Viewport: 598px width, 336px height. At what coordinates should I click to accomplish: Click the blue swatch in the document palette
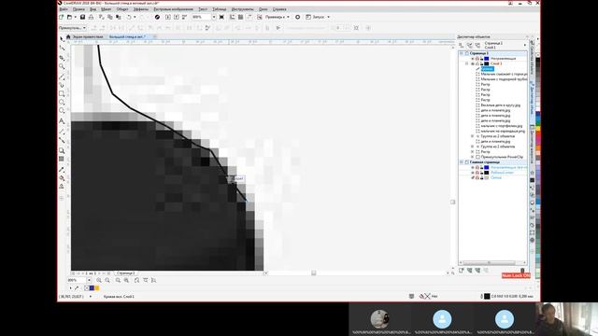coord(92,288)
